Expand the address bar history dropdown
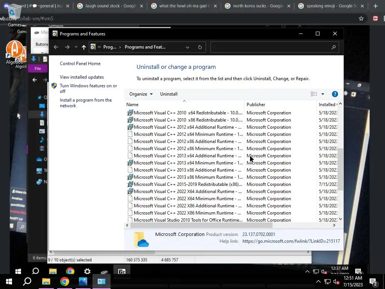The height and width of the screenshot is (289, 385). pos(188,47)
